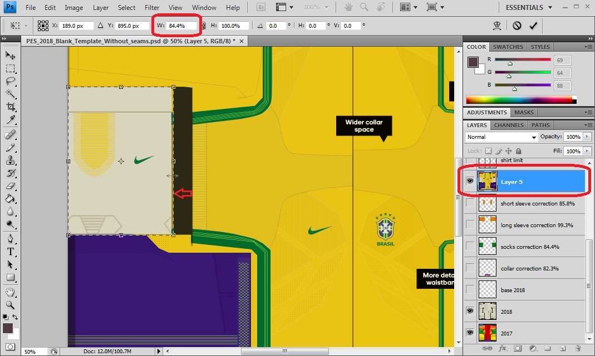This screenshot has width=595, height=356.
Task: Select the Healing Brush tool
Action: point(10,135)
